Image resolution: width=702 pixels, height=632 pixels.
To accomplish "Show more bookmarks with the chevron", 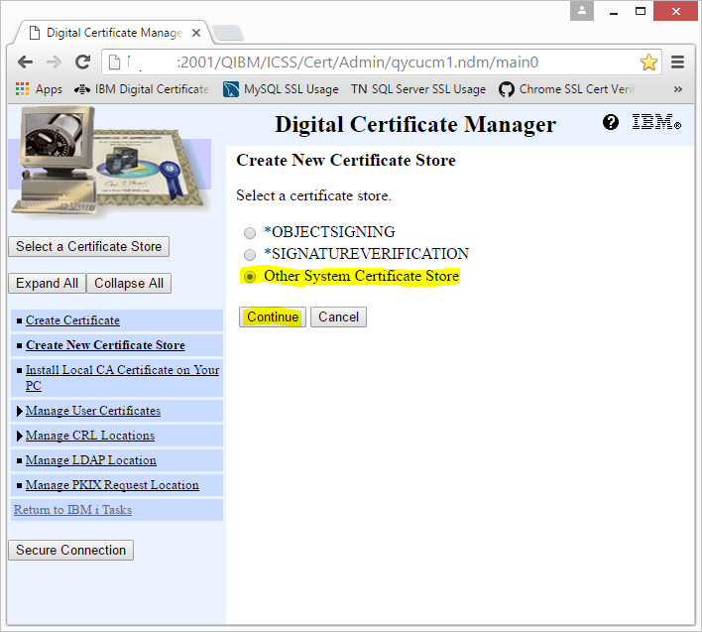I will 678,89.
